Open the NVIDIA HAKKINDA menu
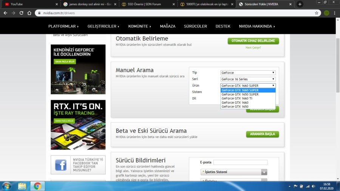The width and height of the screenshot is (340, 191). tap(257, 26)
